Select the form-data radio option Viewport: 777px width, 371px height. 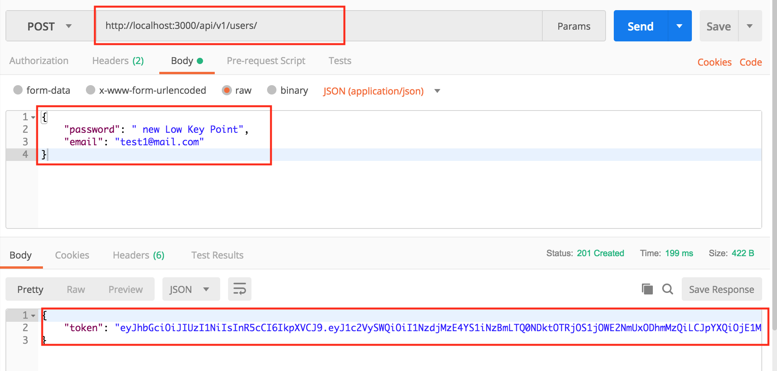pos(18,90)
